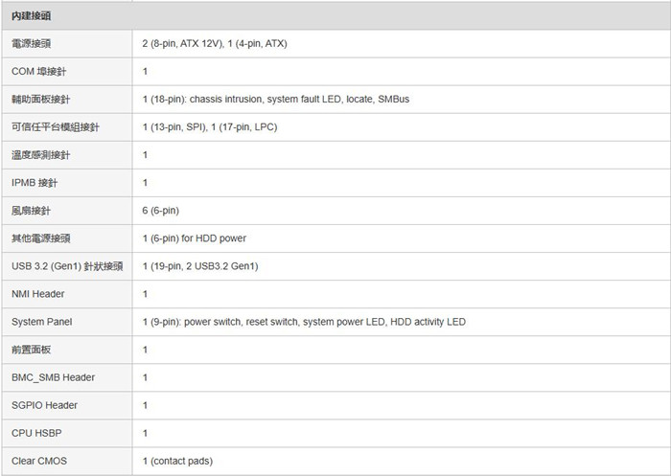Screen dimensions: 671x476
Task: Click the 6 (6-pin) fan value
Action: click(160, 211)
